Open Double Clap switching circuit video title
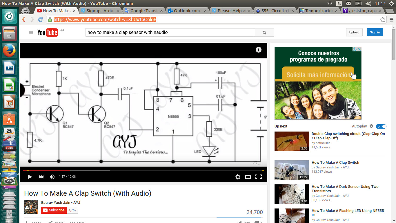 pyautogui.click(x=348, y=136)
